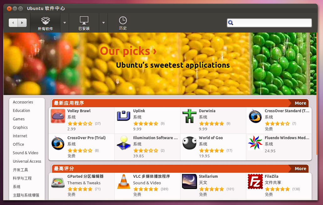
Task: Click the Volley Brawl app icon
Action: coord(58,116)
